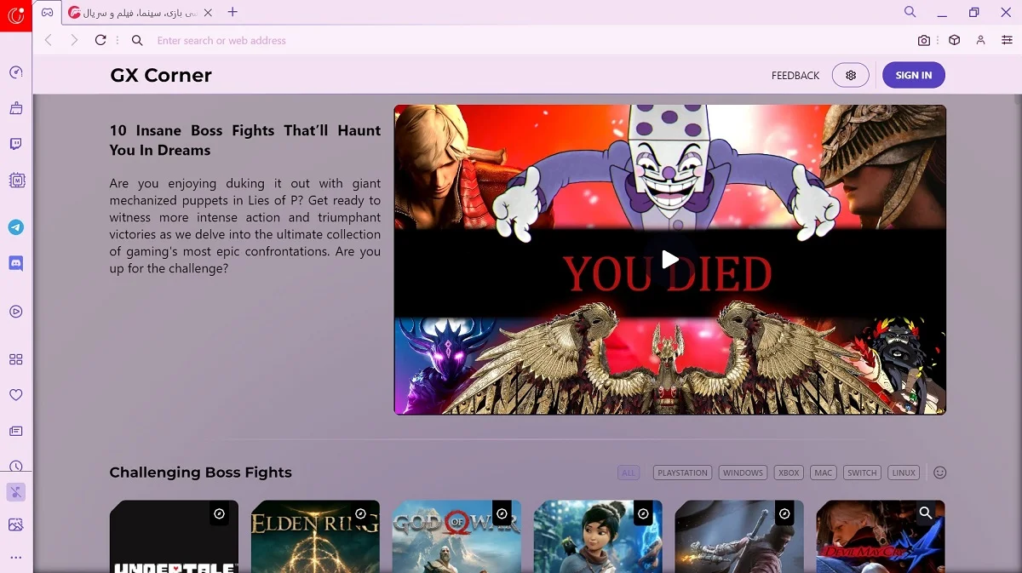Open the Elden Ring game card
The image size is (1022, 573).
point(315,536)
